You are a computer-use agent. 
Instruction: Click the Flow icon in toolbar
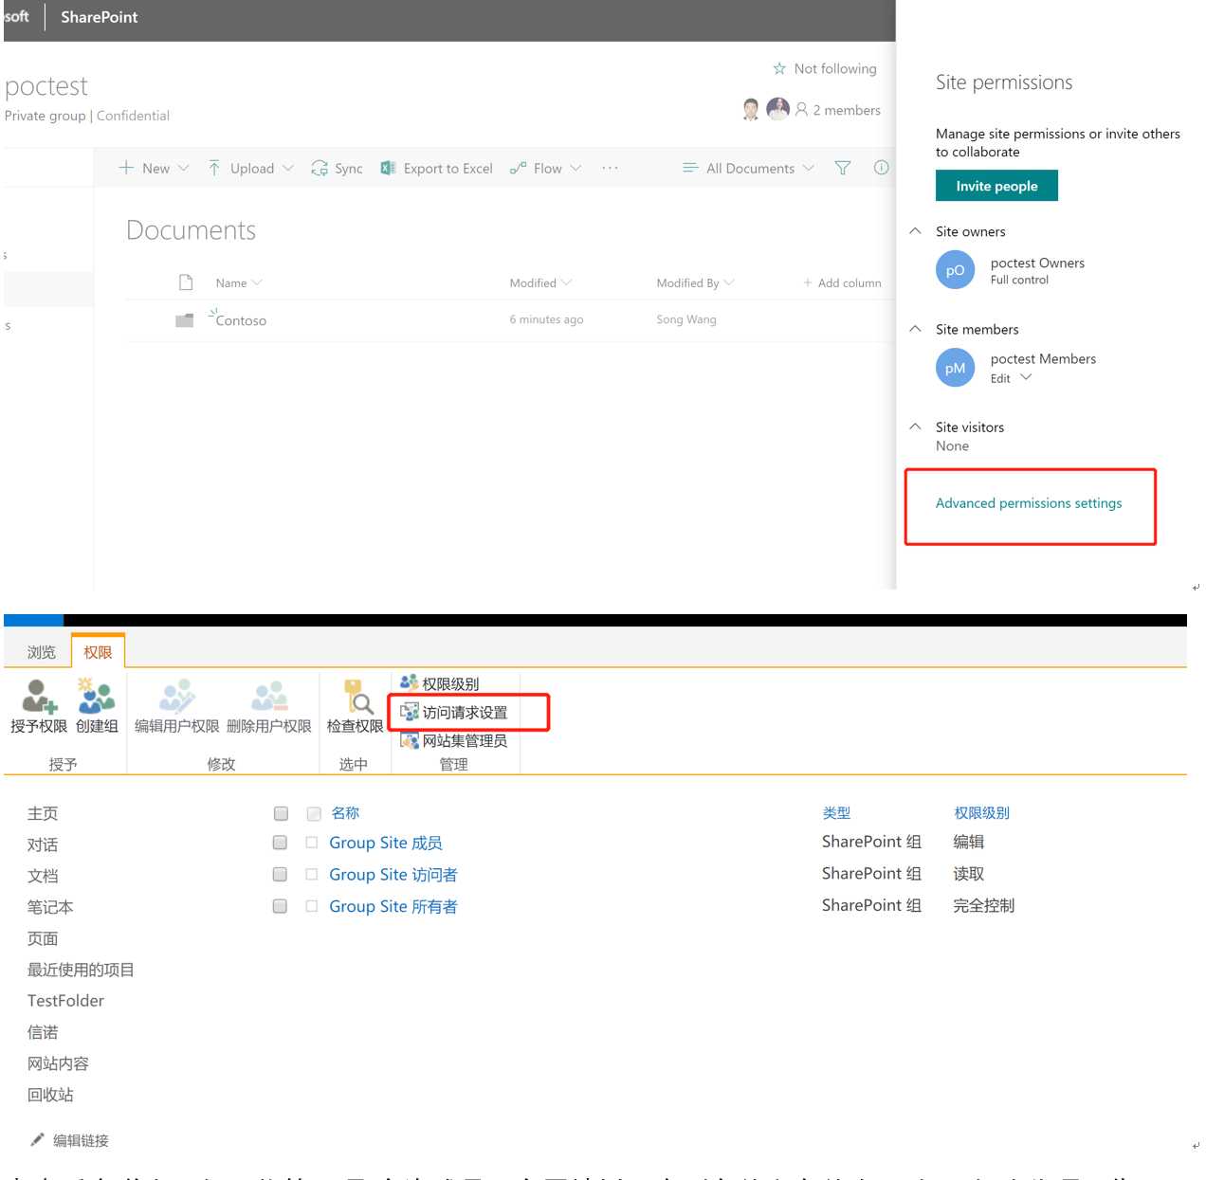coord(518,168)
